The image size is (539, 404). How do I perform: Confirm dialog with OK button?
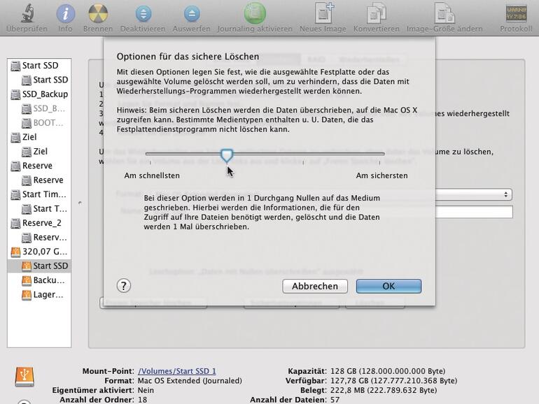tap(388, 286)
